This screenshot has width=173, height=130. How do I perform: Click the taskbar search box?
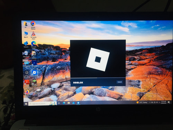[43, 104]
